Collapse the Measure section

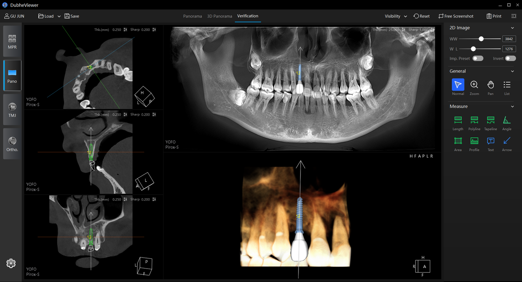(x=513, y=107)
